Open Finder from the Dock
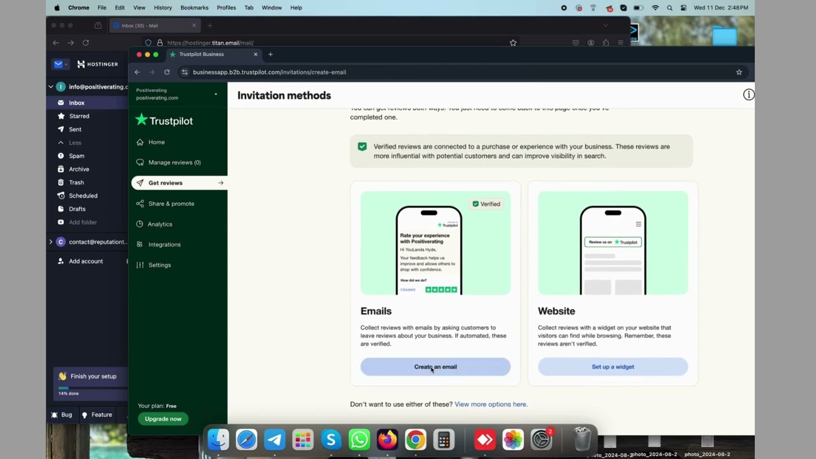 click(218, 440)
